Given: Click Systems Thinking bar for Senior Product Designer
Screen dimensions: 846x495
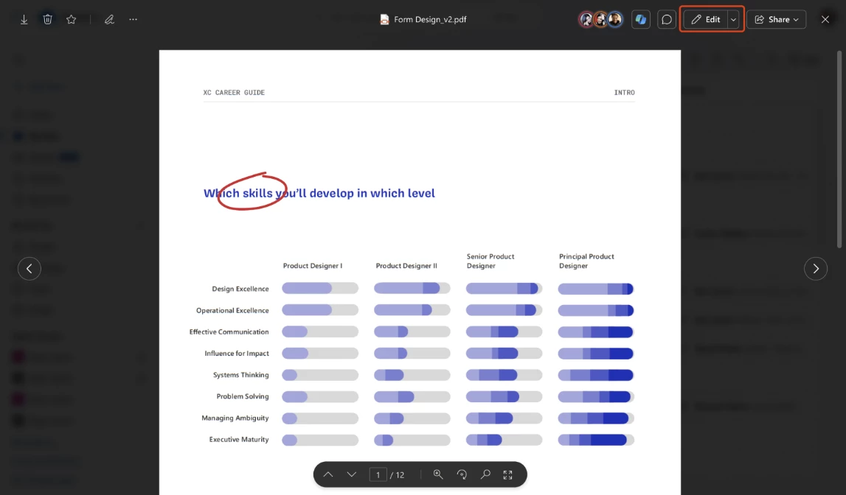Looking at the screenshot, I should click(504, 375).
